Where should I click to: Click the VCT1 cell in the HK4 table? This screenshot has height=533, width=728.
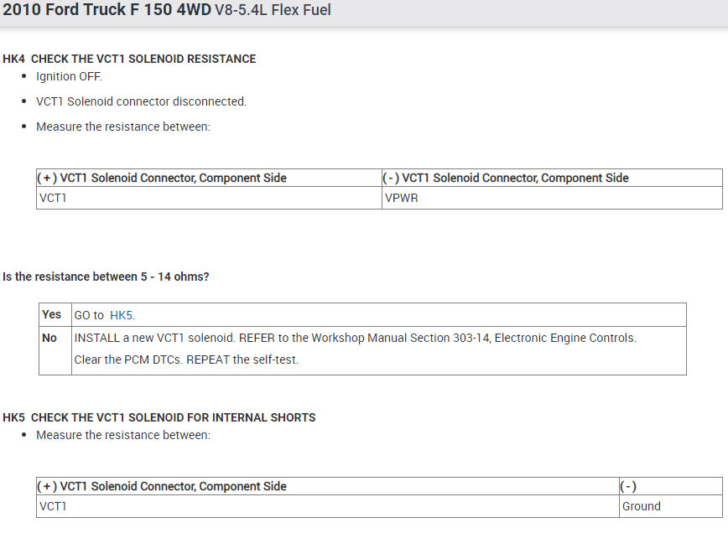(53, 199)
